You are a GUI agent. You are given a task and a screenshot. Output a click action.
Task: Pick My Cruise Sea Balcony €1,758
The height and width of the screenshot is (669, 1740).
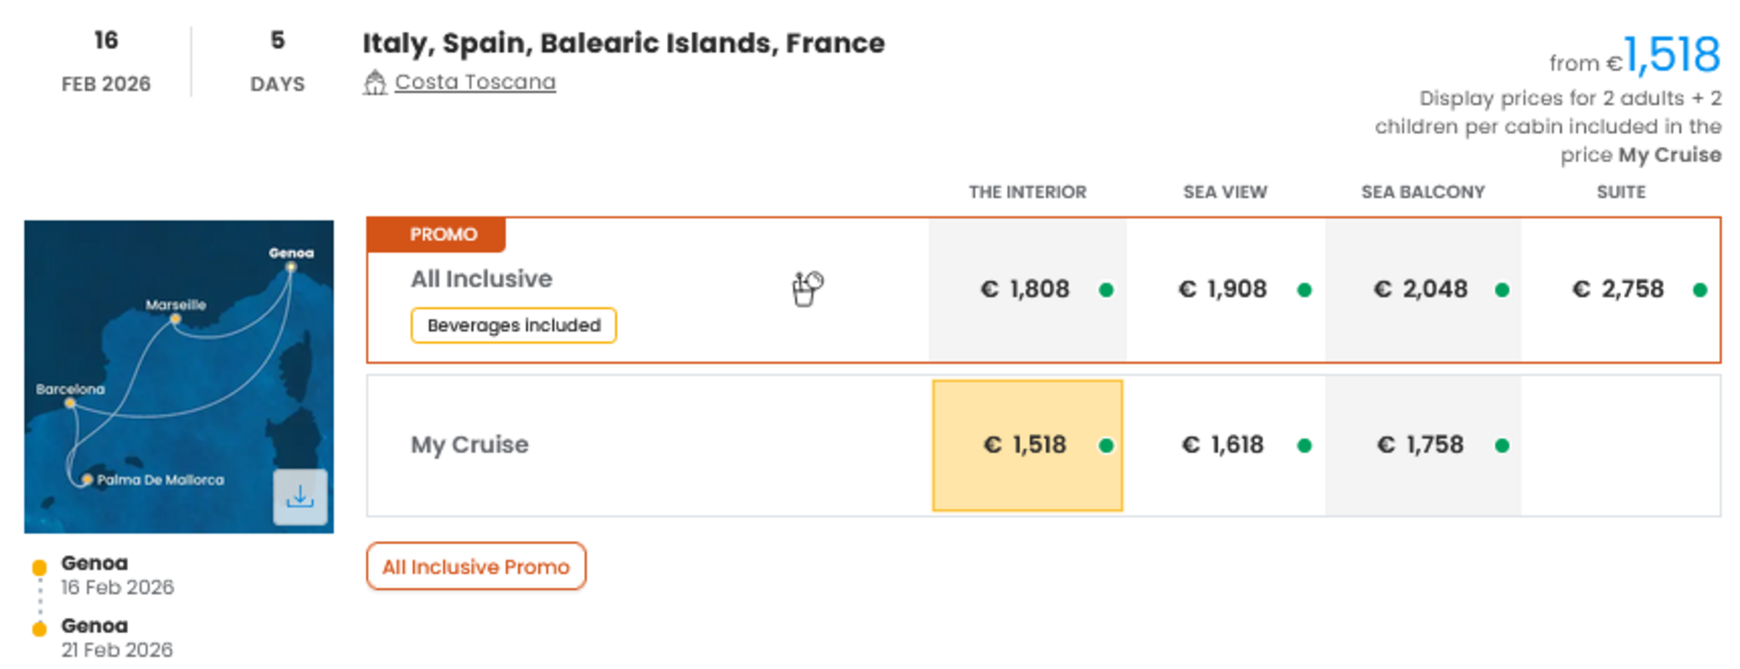point(1420,445)
